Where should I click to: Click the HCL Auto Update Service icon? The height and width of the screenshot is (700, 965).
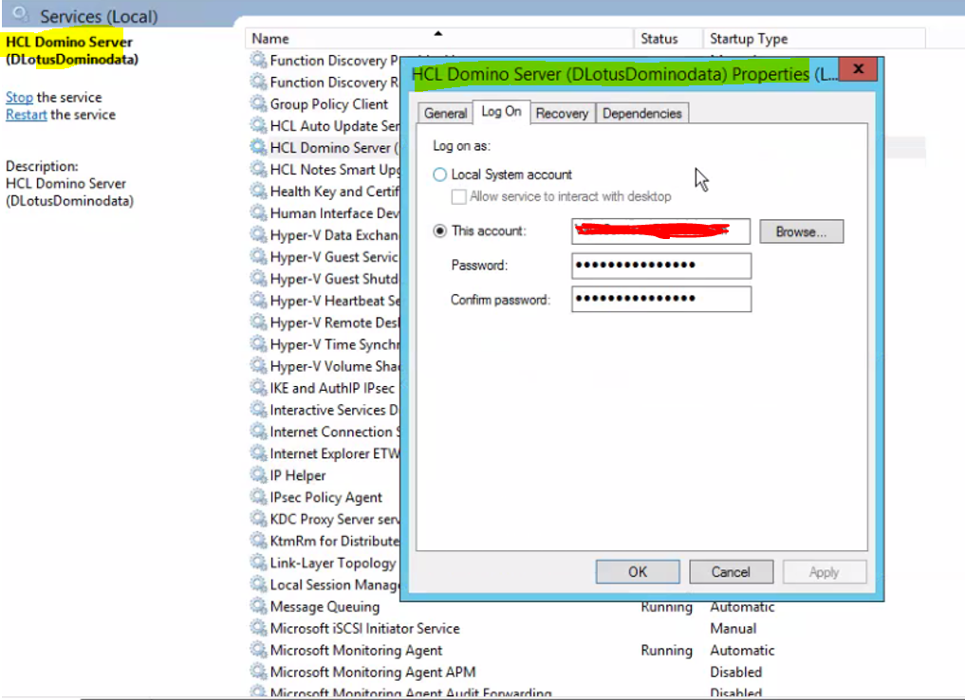click(257, 125)
